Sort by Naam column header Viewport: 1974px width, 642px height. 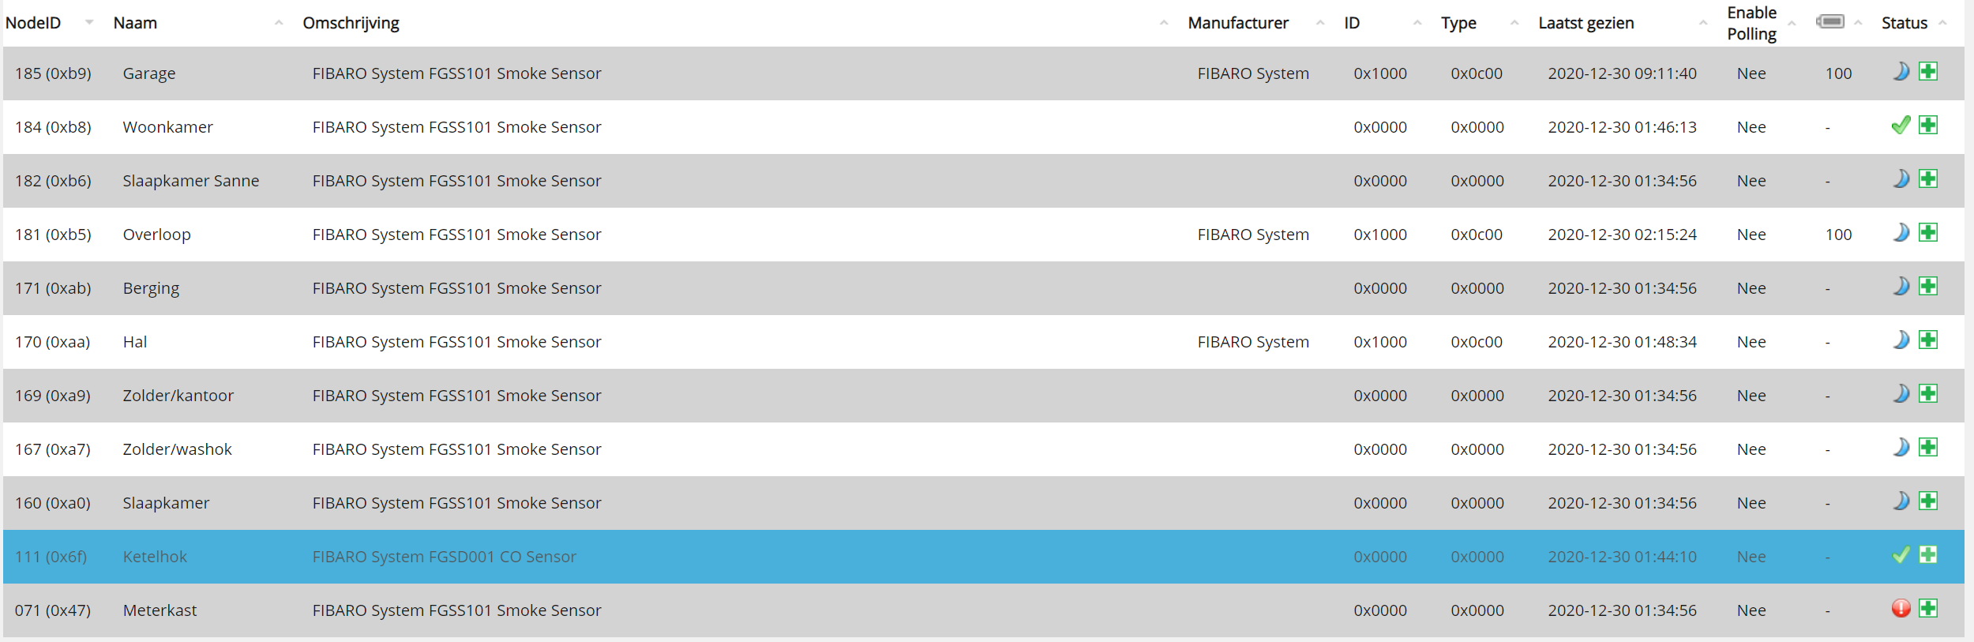coord(135,23)
